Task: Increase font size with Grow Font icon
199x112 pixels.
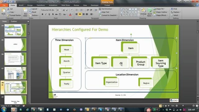Action: click(64, 10)
